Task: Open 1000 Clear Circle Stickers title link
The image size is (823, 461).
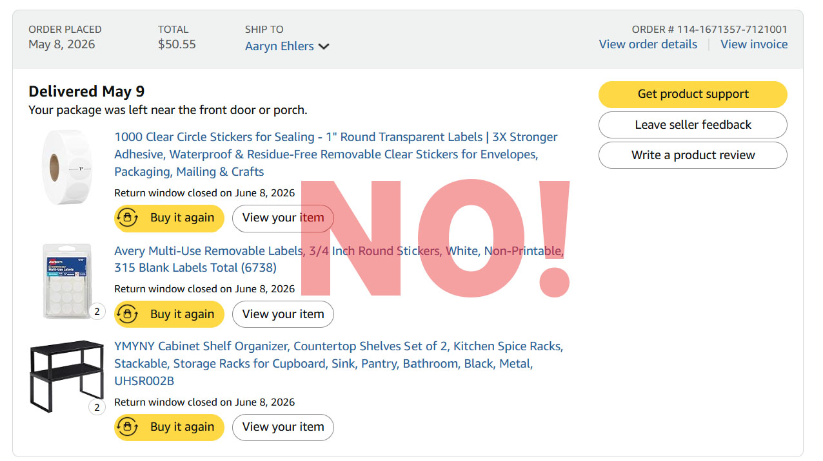Action: [336, 155]
